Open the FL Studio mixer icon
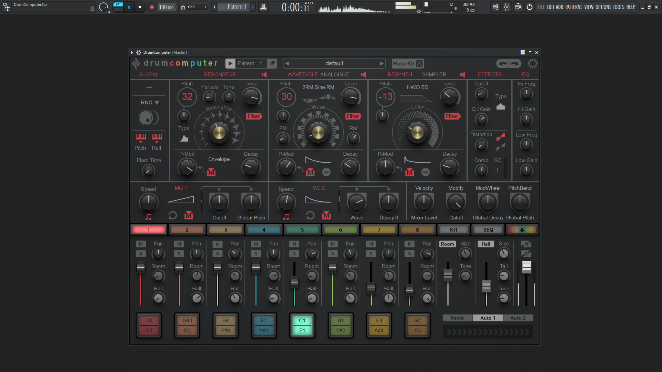 (x=507, y=7)
